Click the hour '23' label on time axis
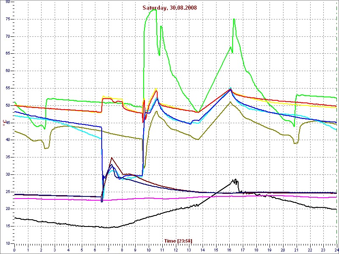 (x=323, y=250)
